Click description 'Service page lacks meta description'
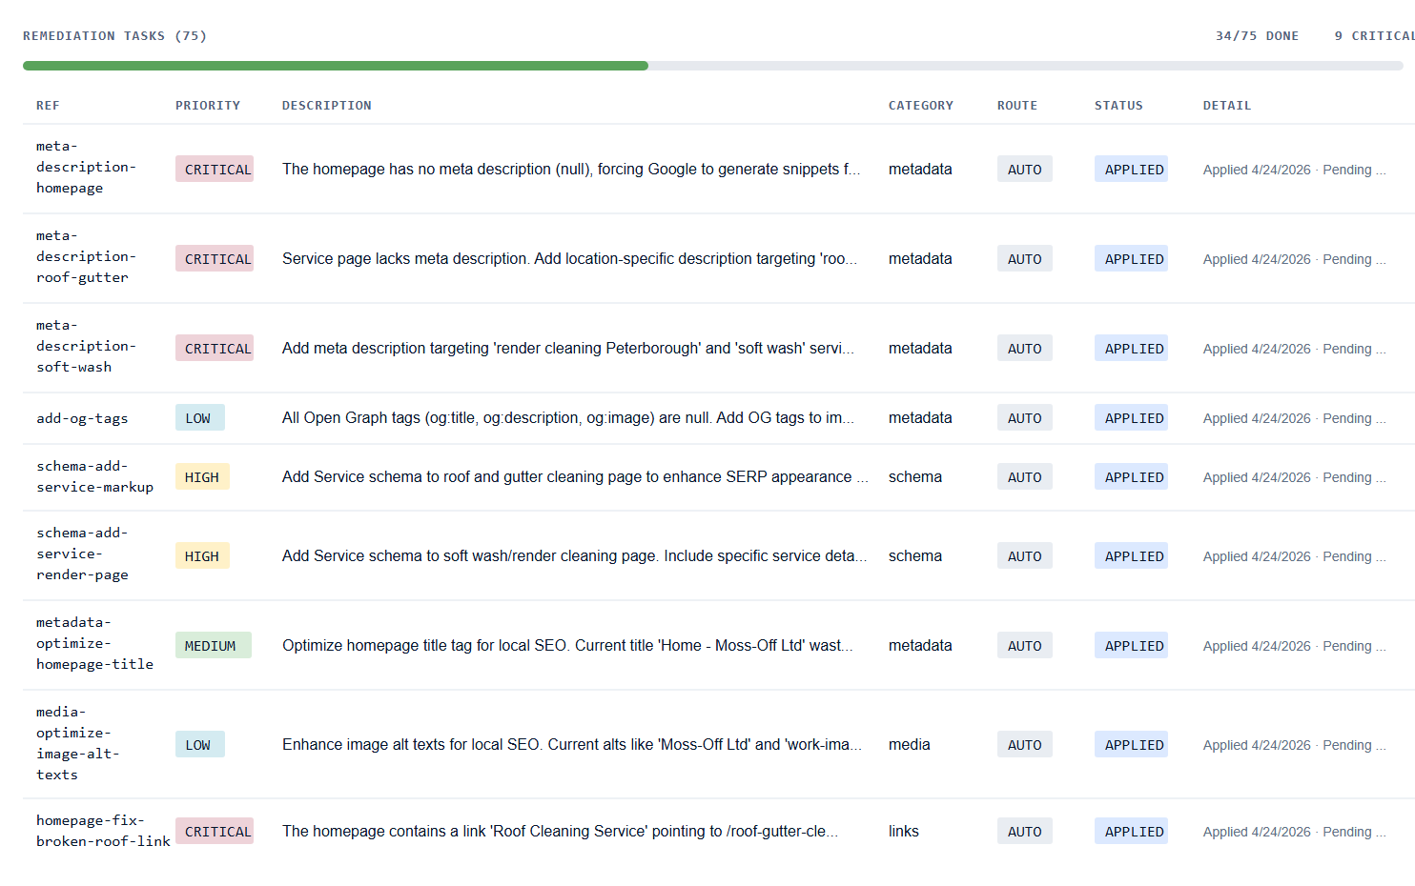 click(570, 258)
